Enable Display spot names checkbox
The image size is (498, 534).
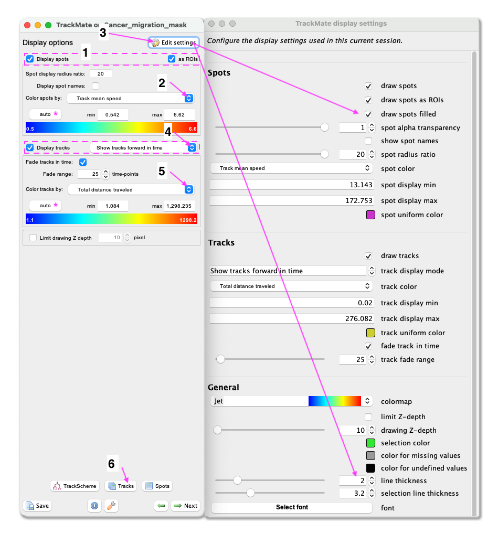coord(96,86)
